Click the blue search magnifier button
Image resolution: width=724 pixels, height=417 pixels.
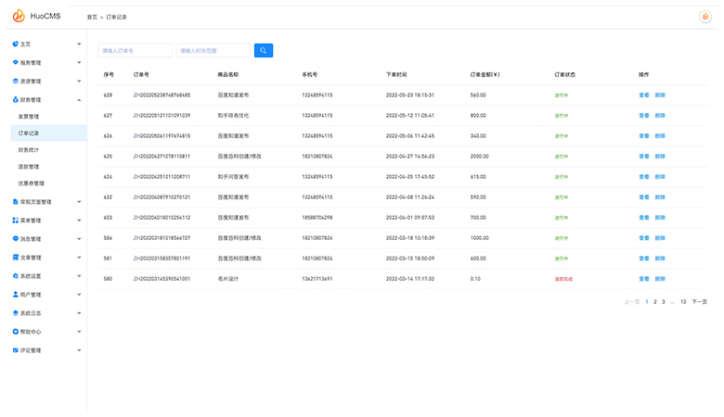click(264, 51)
